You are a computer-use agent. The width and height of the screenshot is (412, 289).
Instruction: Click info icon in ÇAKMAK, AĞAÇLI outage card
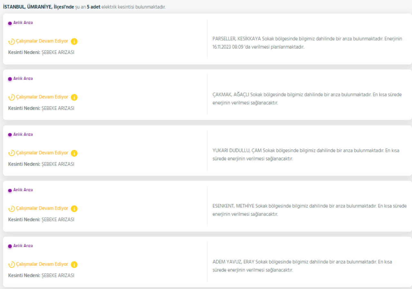(74, 97)
